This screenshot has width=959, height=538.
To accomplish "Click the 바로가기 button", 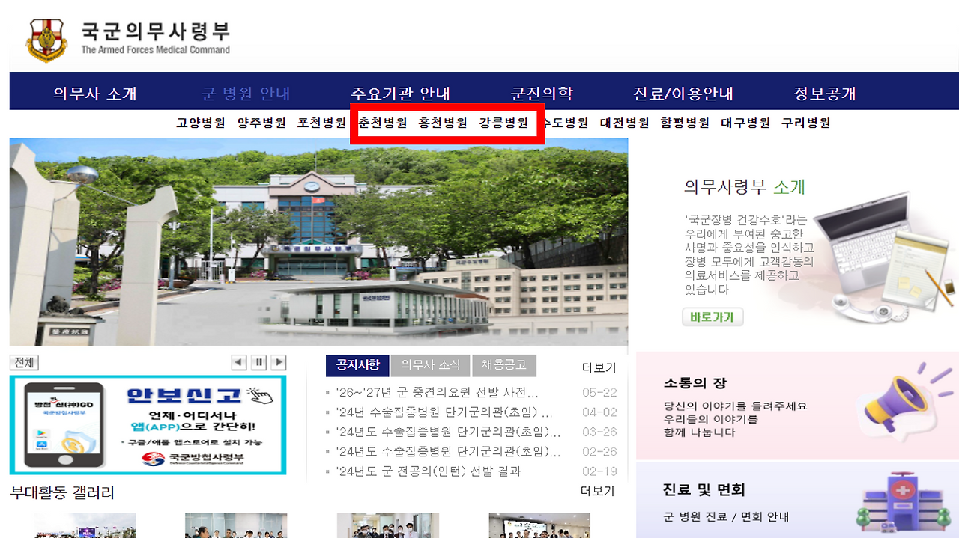I will click(x=712, y=317).
